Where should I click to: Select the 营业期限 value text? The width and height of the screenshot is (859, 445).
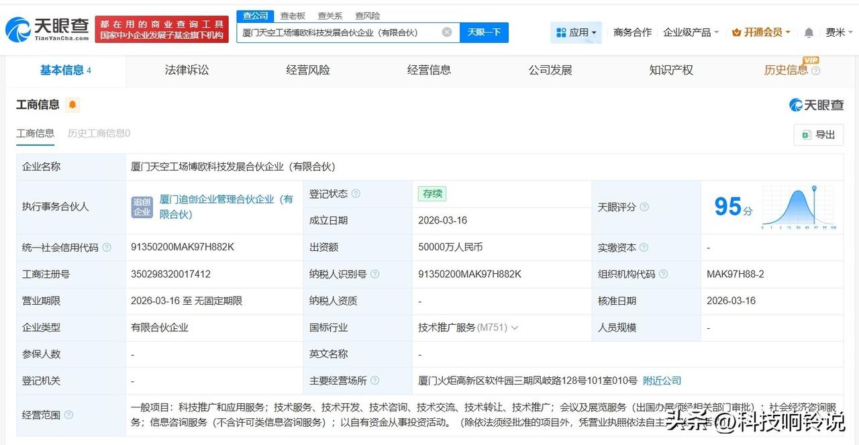click(x=187, y=301)
